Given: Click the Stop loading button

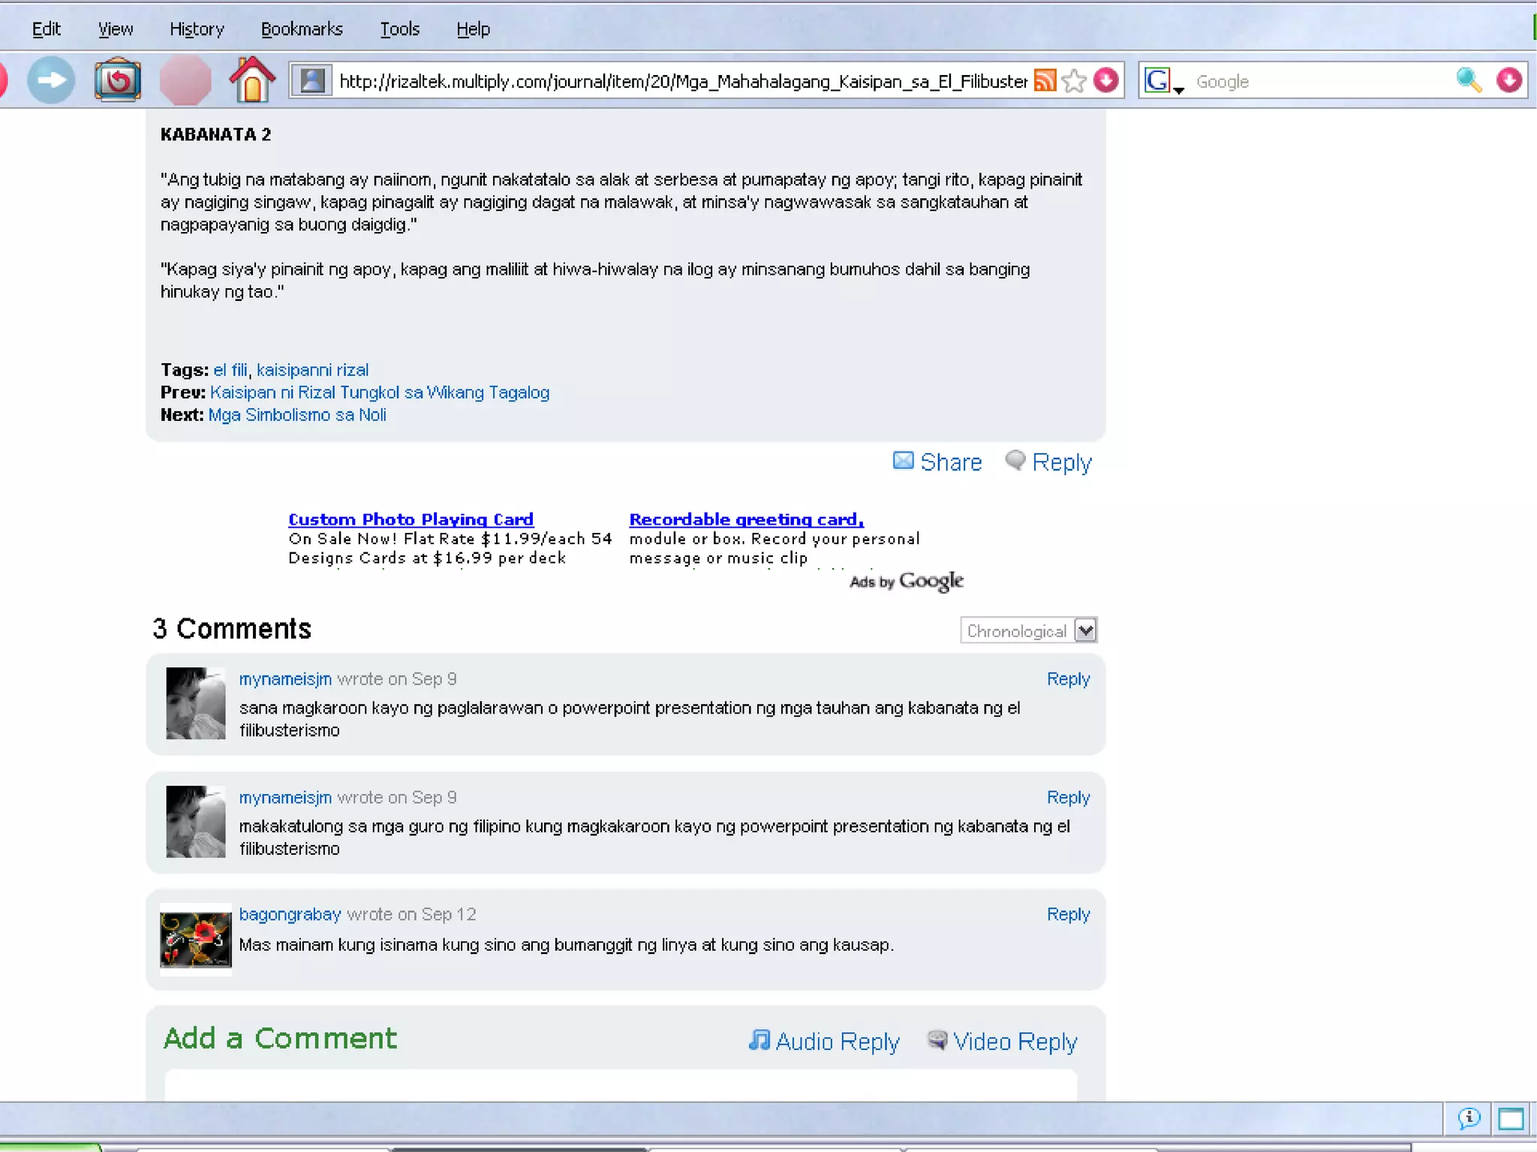Looking at the screenshot, I should click(185, 80).
